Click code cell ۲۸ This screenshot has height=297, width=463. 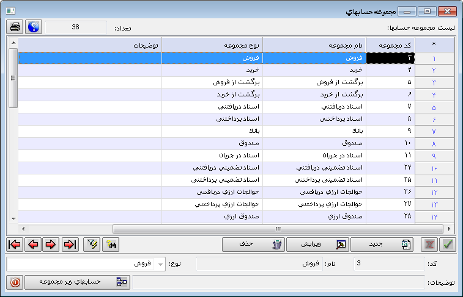point(390,217)
